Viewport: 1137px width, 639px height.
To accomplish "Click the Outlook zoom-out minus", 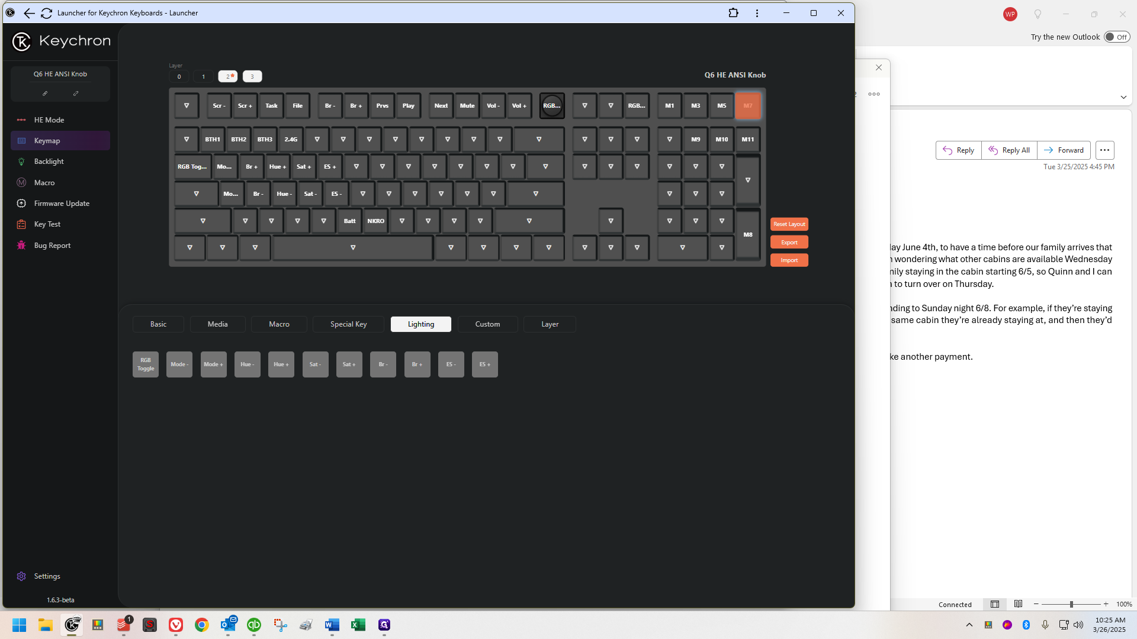I will (x=1036, y=604).
